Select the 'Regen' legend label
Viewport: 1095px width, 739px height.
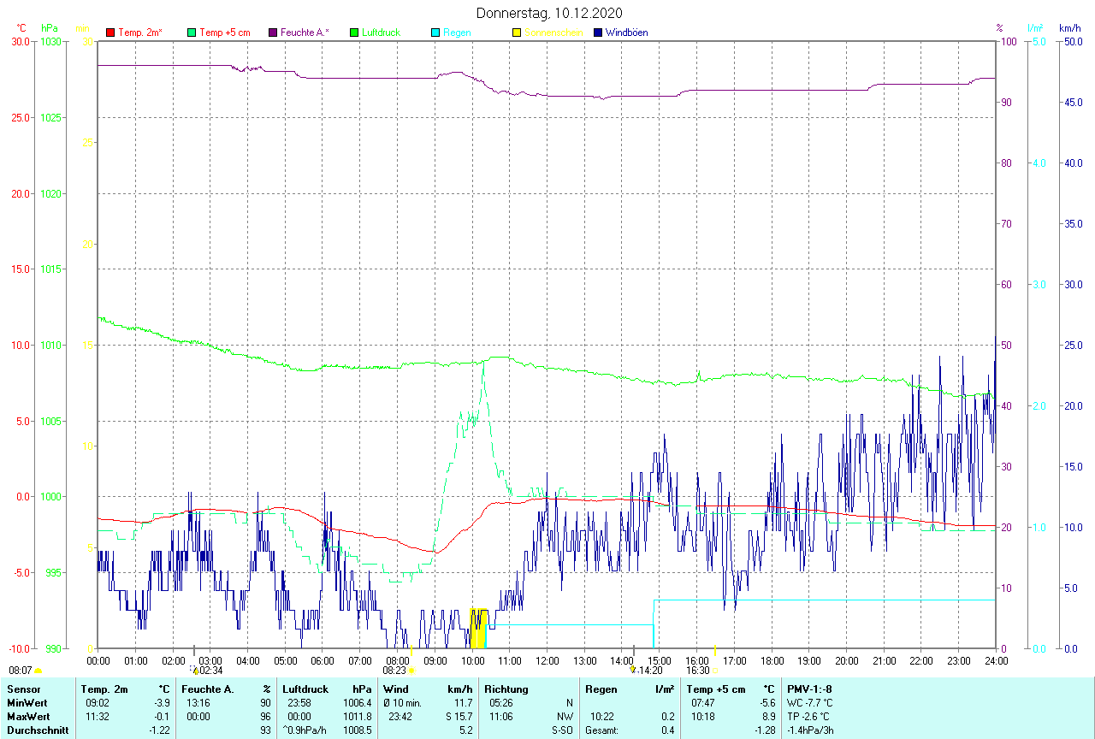(457, 33)
